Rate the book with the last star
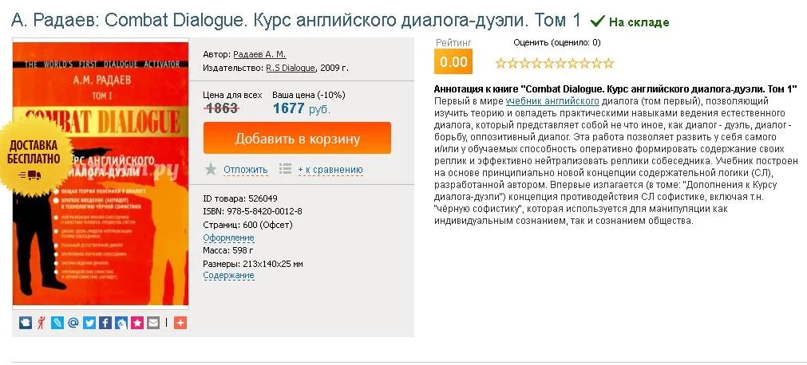 [x=609, y=63]
